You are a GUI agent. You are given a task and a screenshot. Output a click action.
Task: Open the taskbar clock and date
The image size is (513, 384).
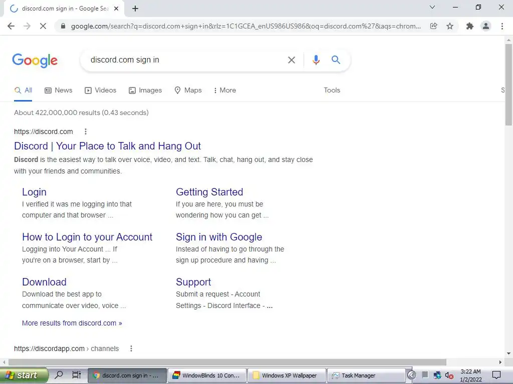point(471,375)
